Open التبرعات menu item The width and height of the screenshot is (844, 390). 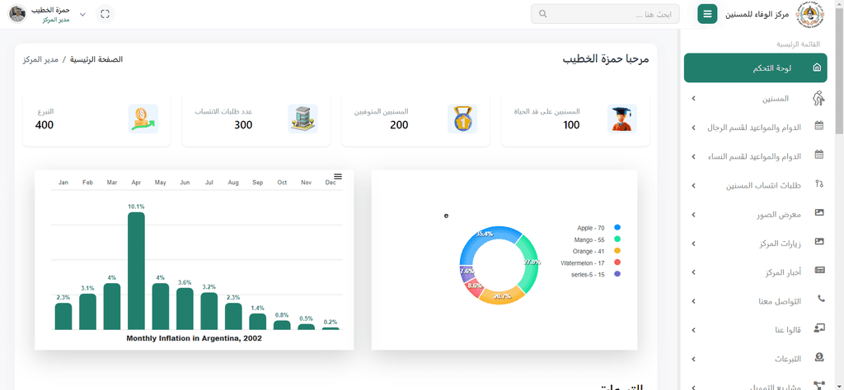pos(755,359)
